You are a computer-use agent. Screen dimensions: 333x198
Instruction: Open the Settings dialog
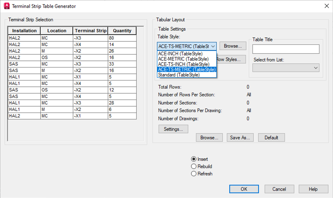[173, 129]
